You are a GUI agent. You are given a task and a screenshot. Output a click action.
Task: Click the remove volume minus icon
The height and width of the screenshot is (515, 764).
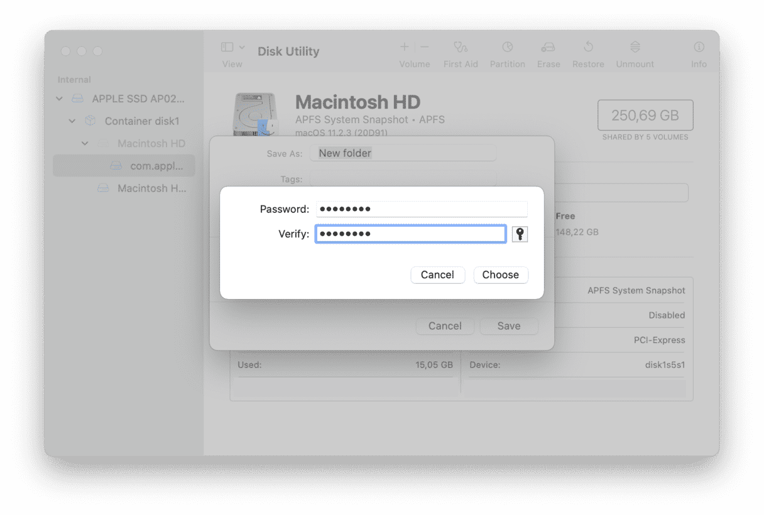tap(425, 47)
